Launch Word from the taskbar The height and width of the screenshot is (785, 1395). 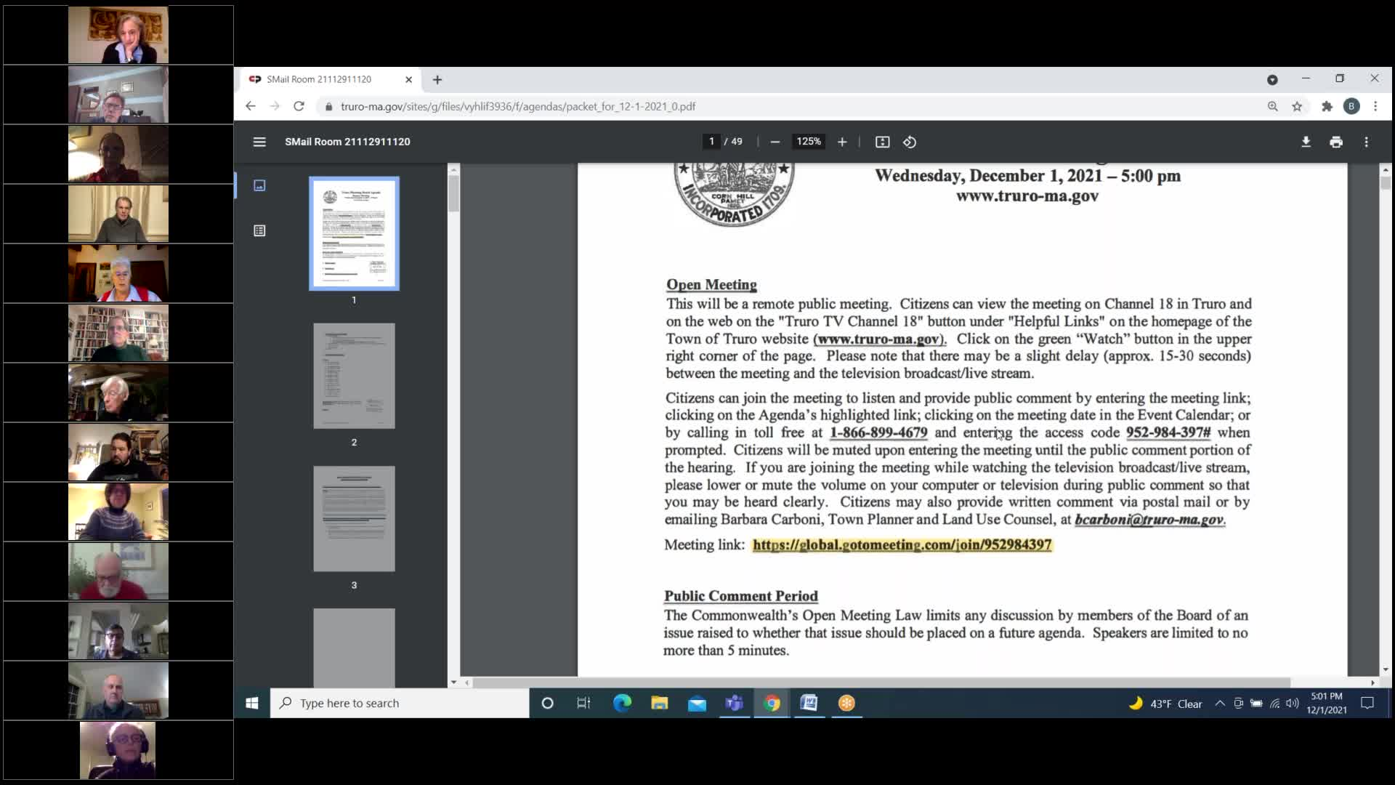tap(809, 703)
